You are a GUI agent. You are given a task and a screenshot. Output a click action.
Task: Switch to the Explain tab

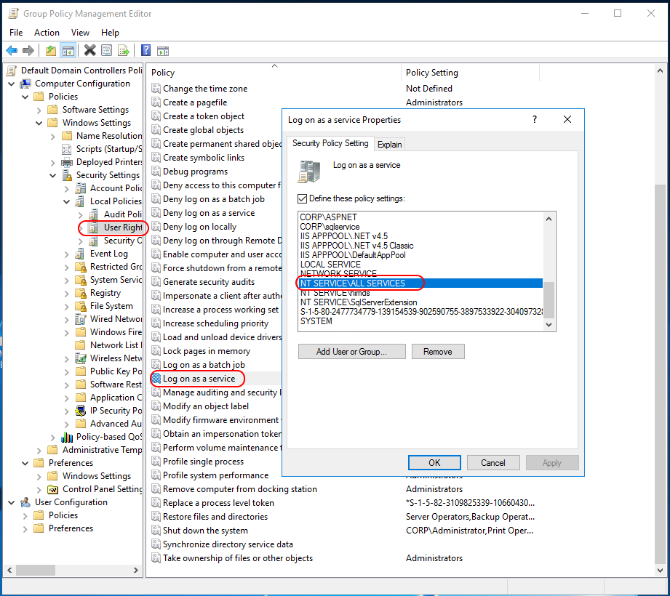[x=389, y=145]
